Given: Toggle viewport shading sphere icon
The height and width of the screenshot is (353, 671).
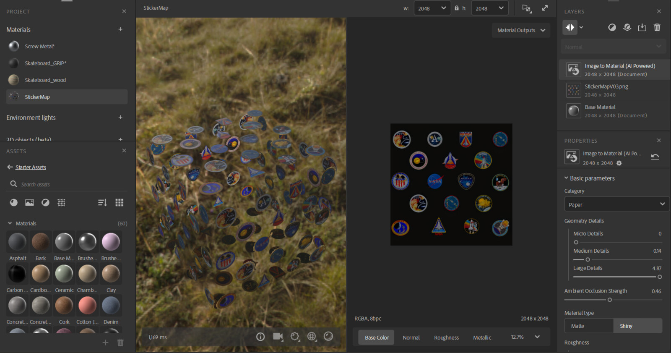Looking at the screenshot, I should (x=328, y=336).
